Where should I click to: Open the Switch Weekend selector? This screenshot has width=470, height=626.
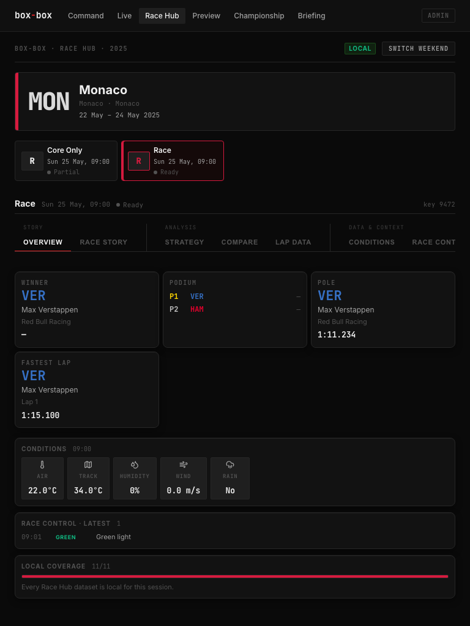(419, 49)
